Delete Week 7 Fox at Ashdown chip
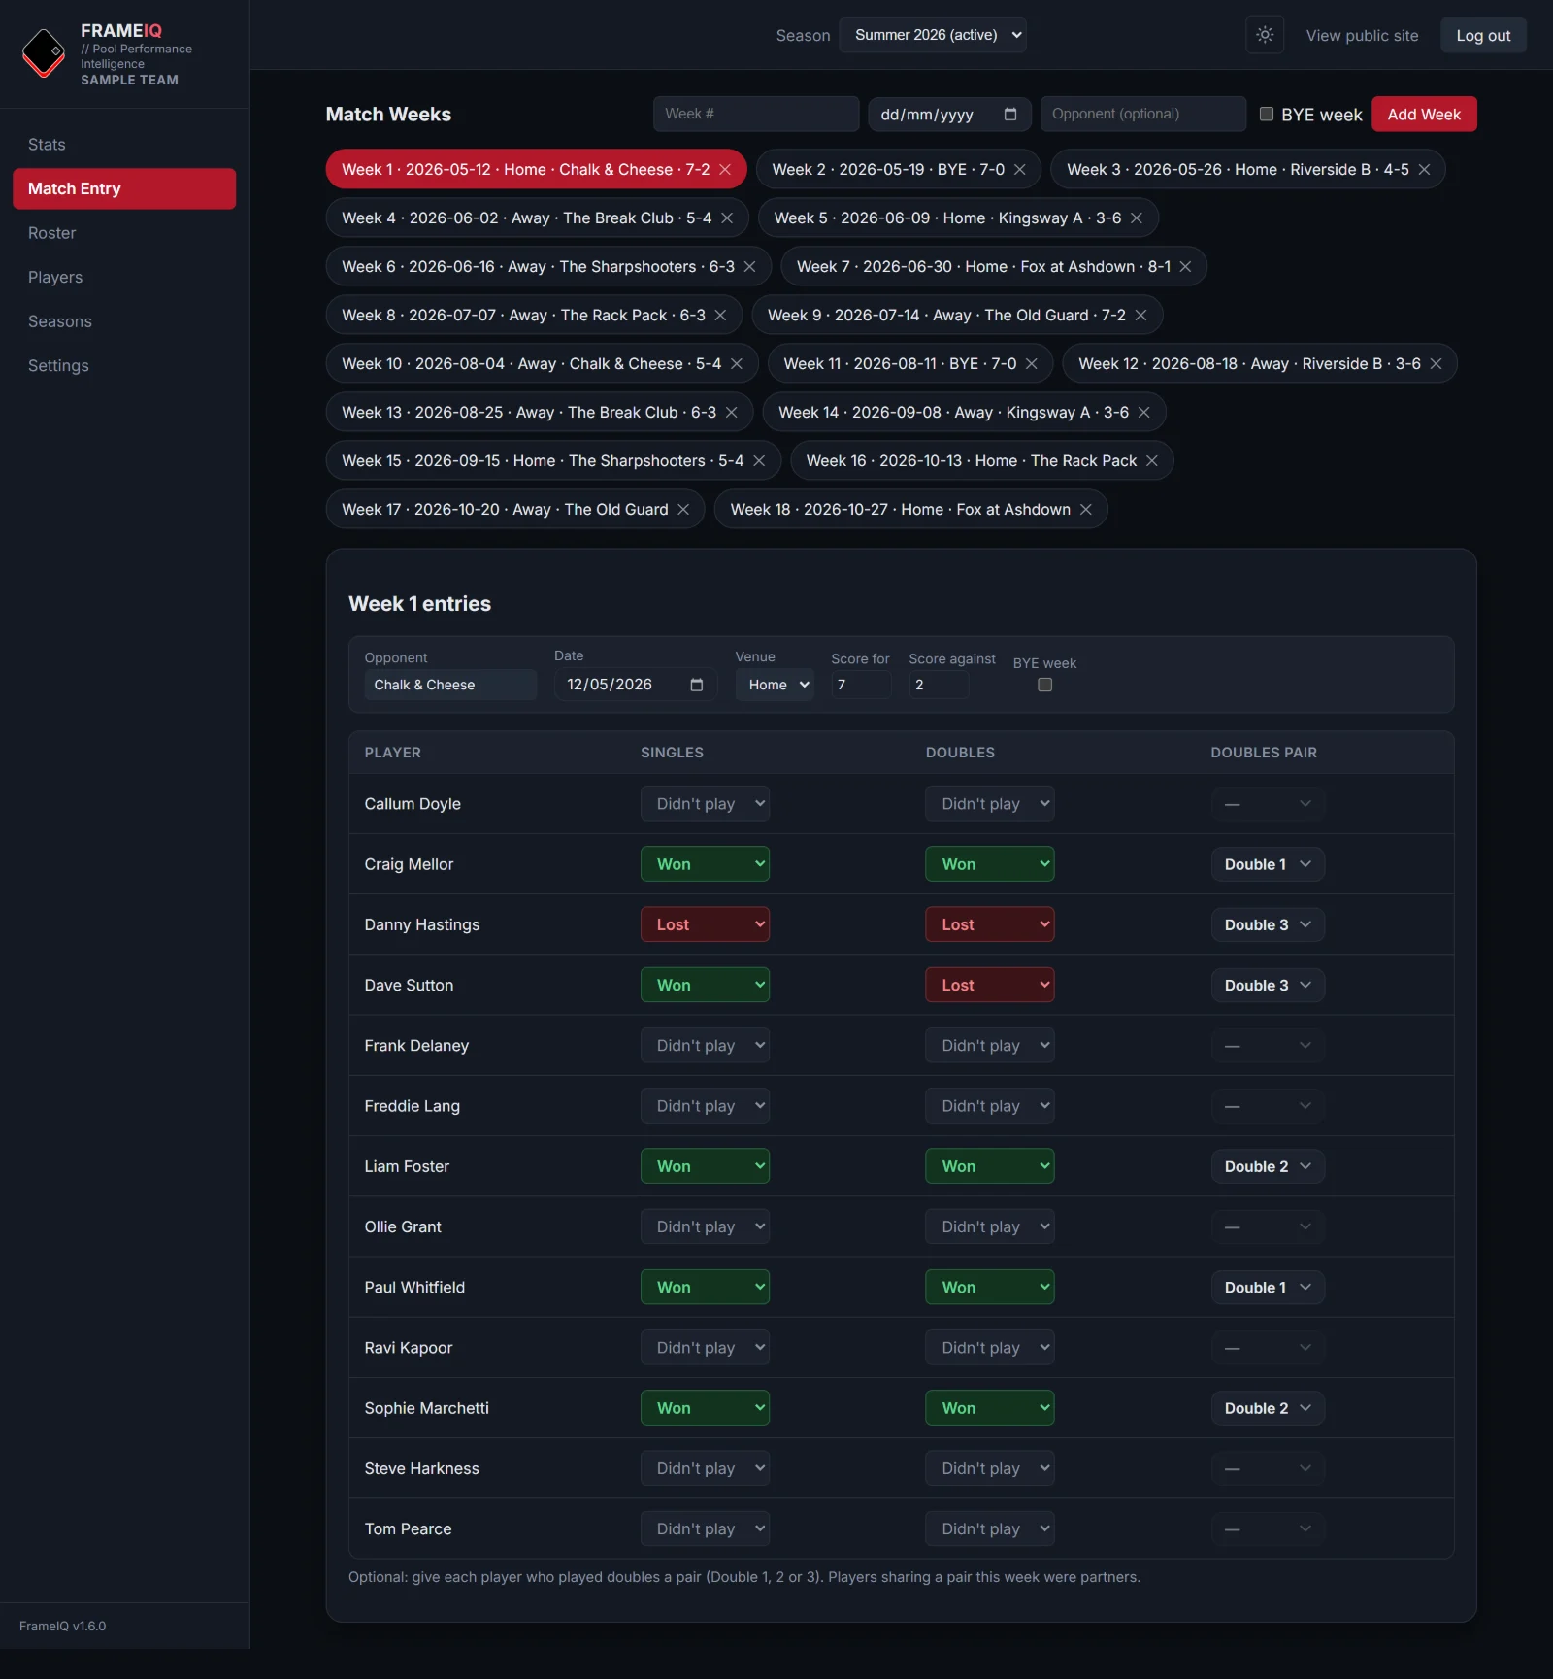Image resolution: width=1553 pixels, height=1679 pixels. [x=1185, y=266]
